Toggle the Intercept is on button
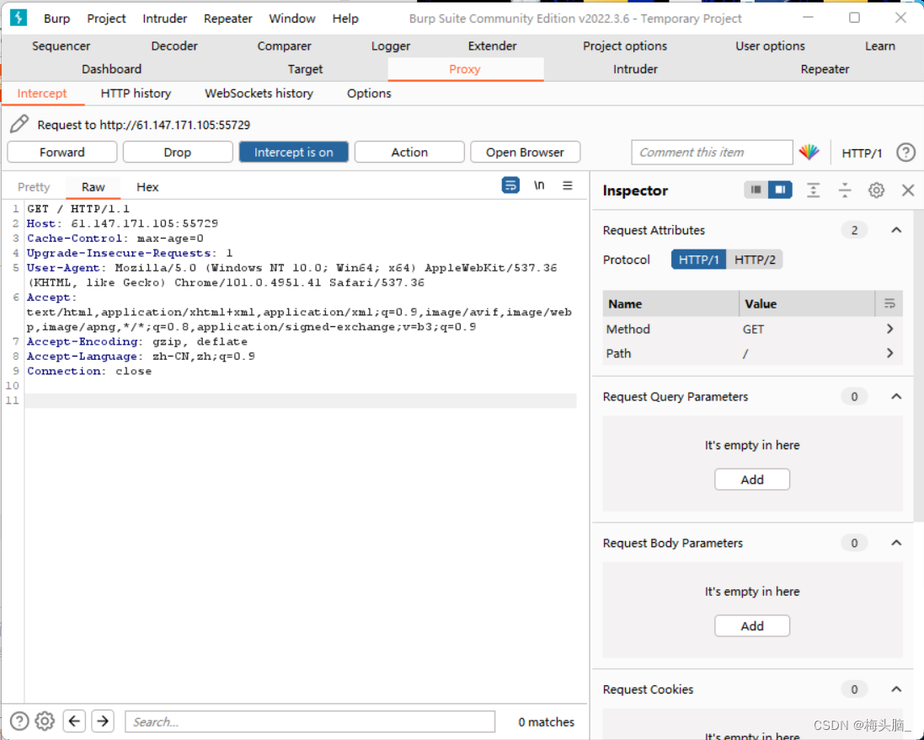This screenshot has width=924, height=740. tap(293, 152)
